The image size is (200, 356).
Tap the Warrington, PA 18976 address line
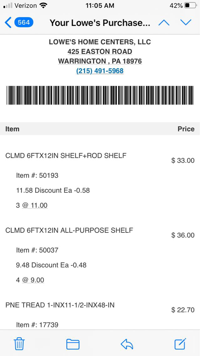coord(100,61)
